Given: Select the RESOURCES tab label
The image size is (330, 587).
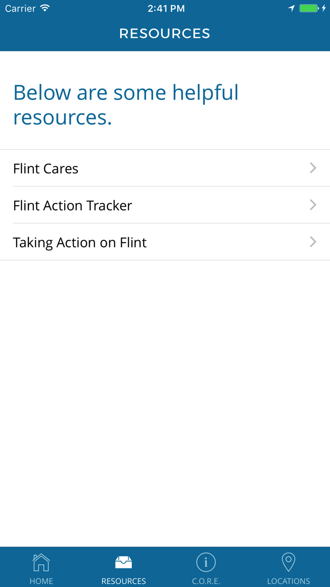Looking at the screenshot, I should coord(124,581).
